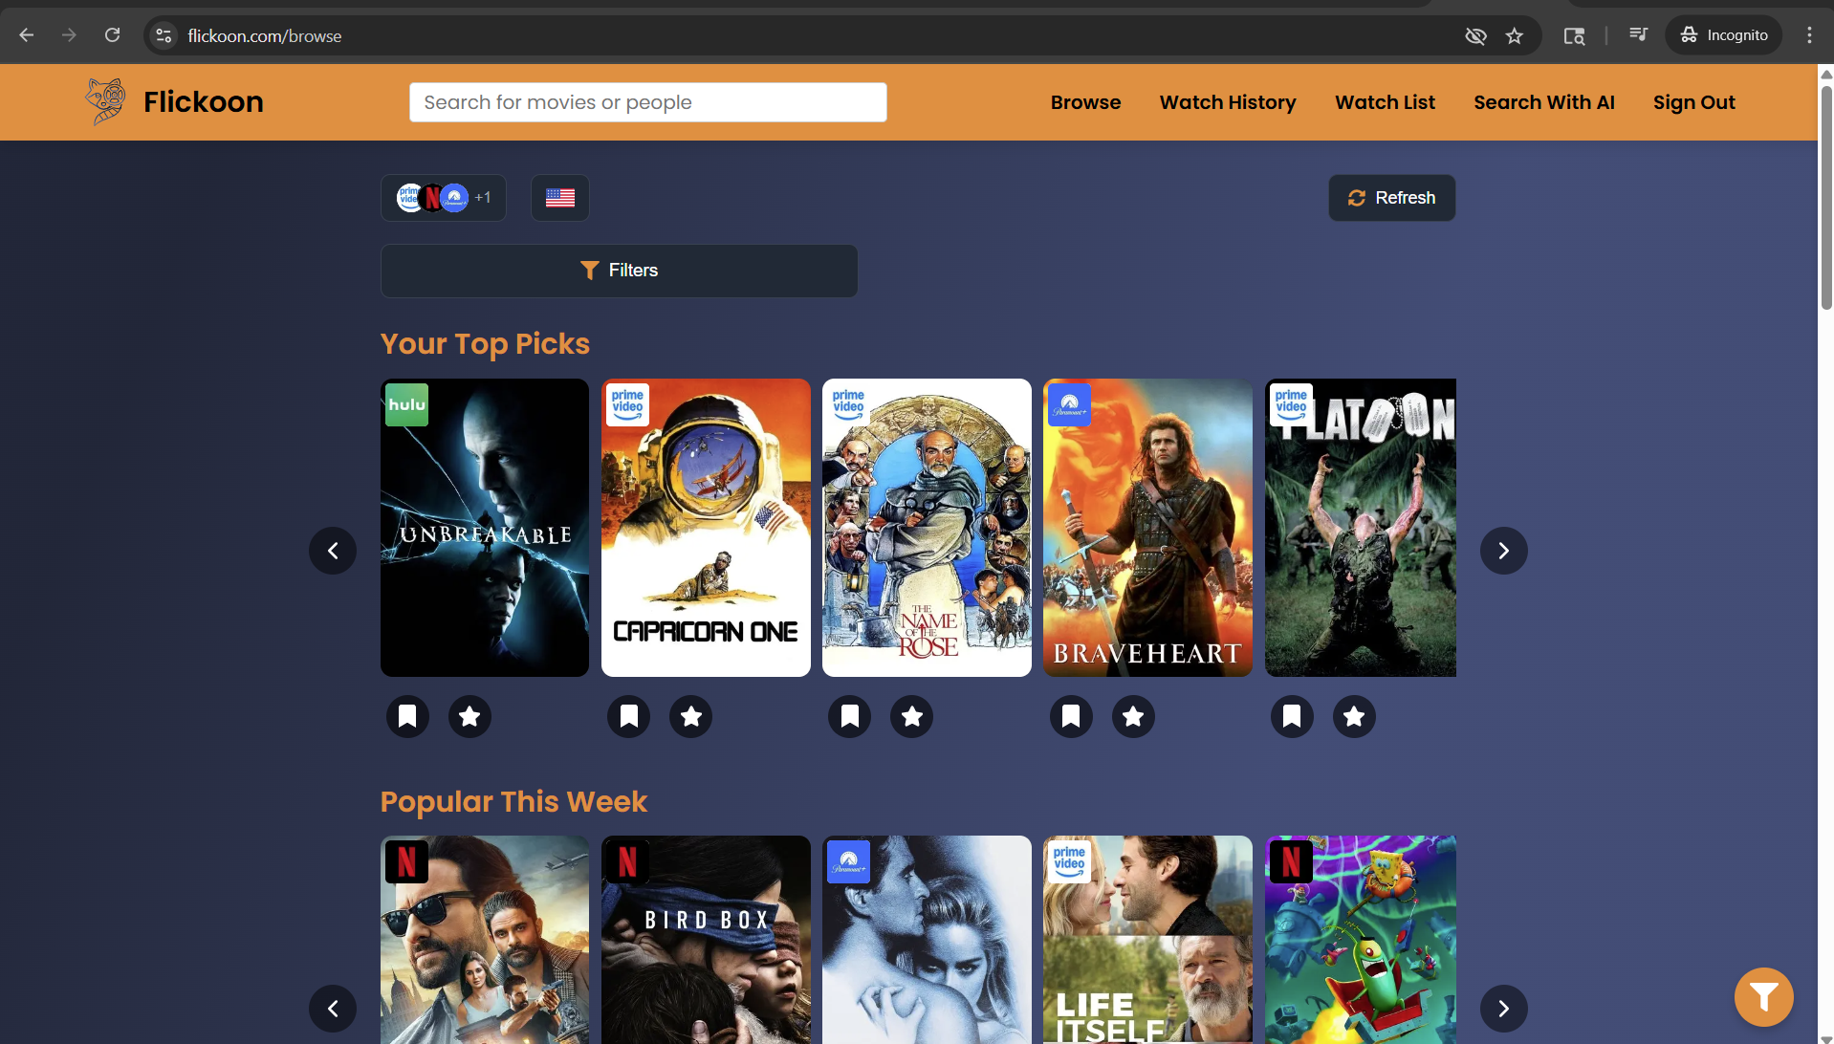This screenshot has height=1044, width=1834.
Task: Open Capricorn One movie poster
Action: click(x=706, y=528)
